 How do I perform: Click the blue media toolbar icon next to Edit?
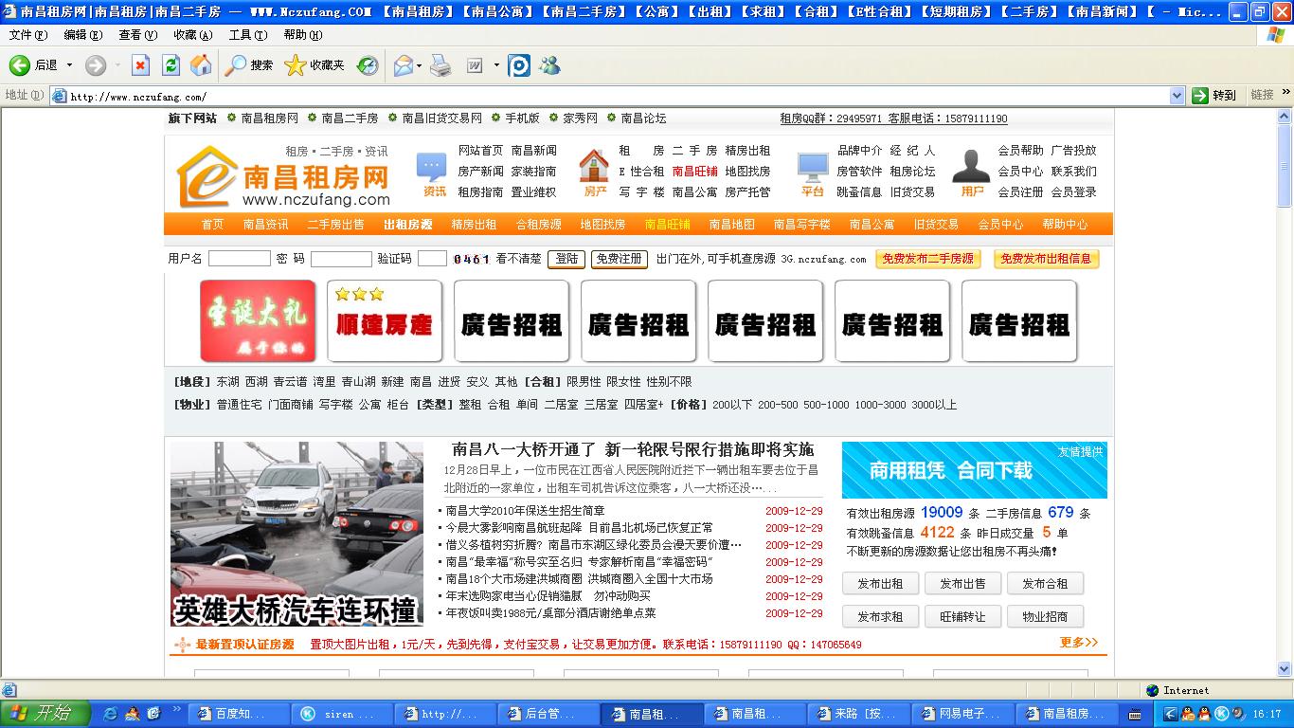point(519,65)
